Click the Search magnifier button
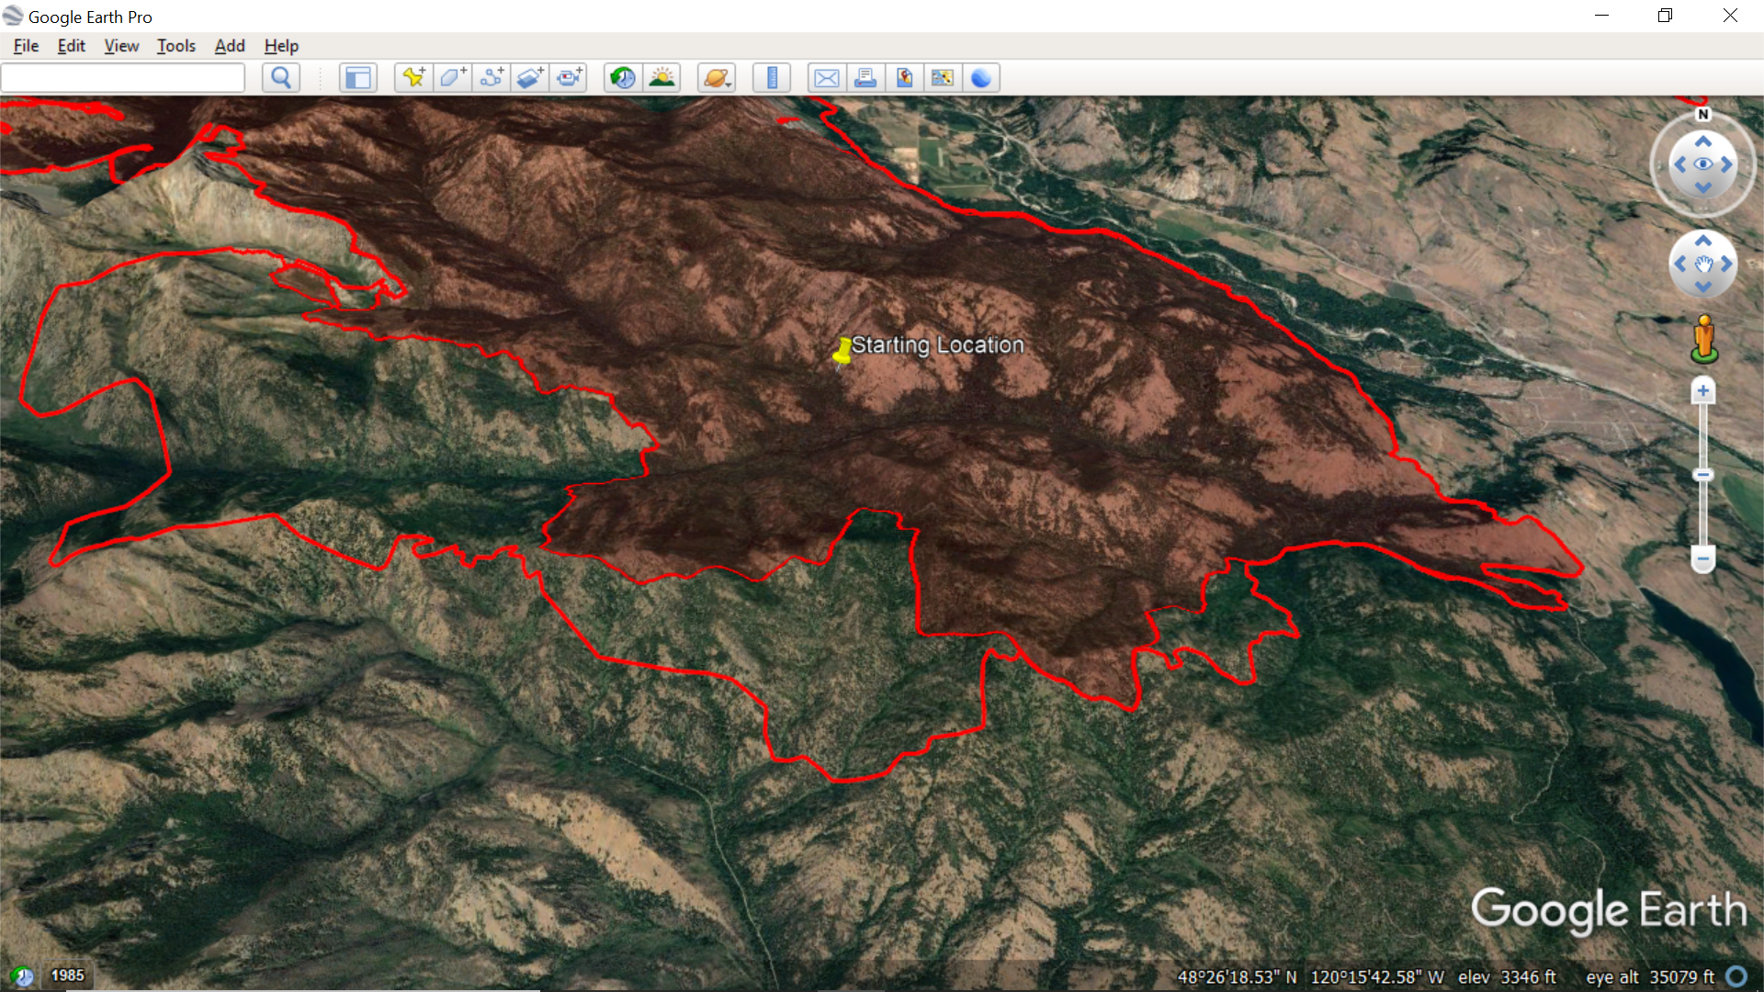The height and width of the screenshot is (992, 1764). (x=281, y=78)
